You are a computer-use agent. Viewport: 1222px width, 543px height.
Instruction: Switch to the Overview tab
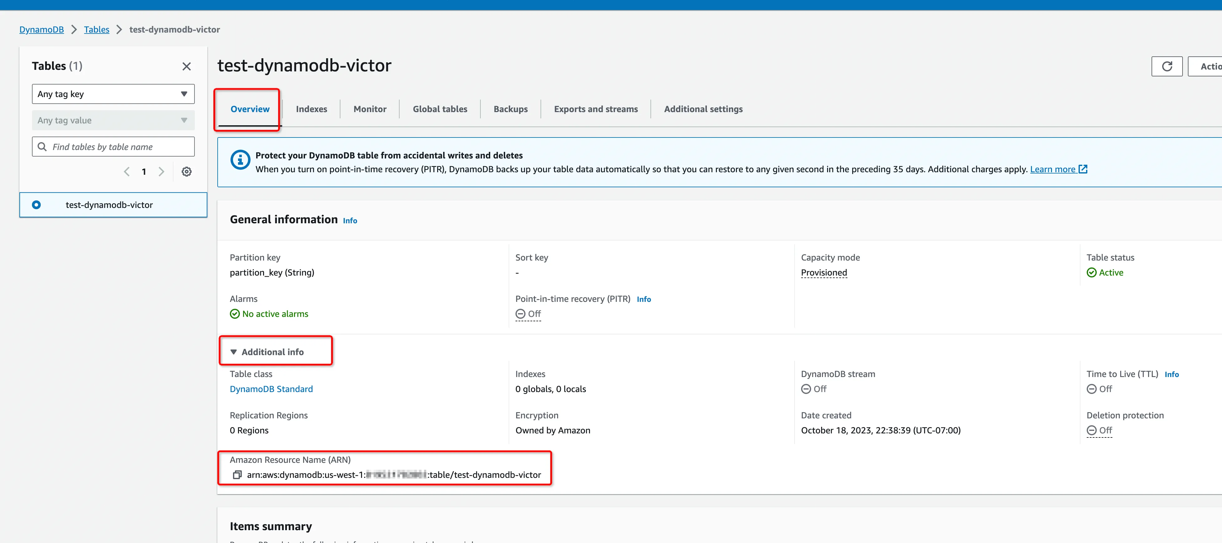click(250, 109)
